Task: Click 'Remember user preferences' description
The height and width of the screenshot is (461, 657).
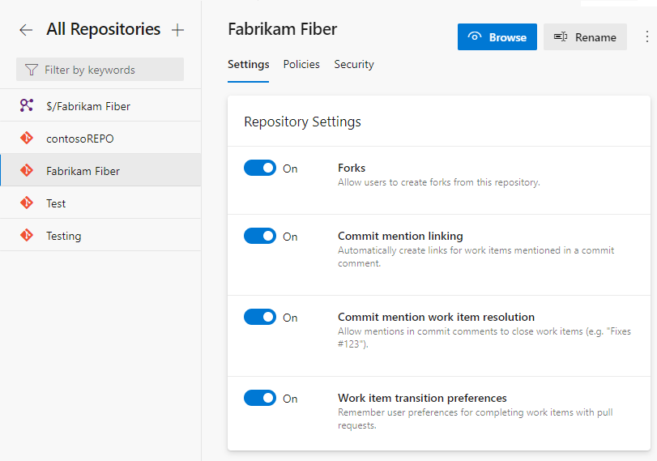Action: [476, 419]
